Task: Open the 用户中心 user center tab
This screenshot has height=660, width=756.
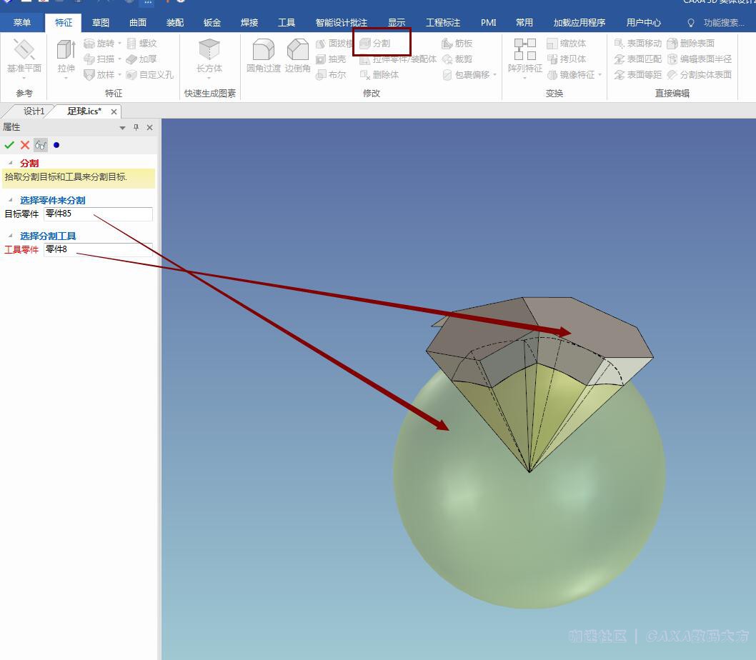Action: point(644,23)
